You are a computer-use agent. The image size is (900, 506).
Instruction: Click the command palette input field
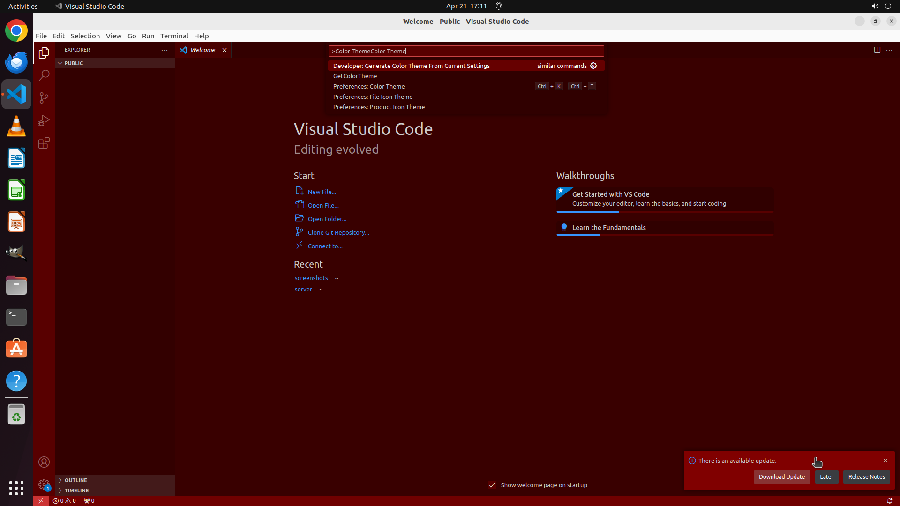pyautogui.click(x=466, y=51)
